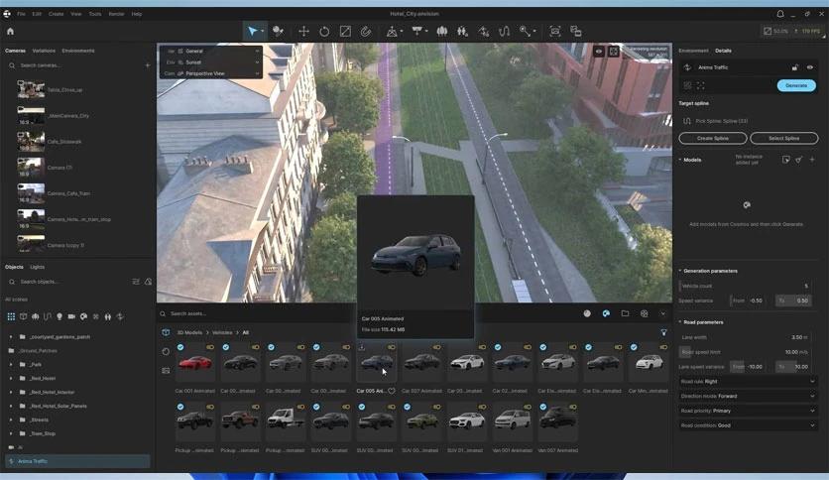The height and width of the screenshot is (480, 829).
Task: Open notifications bell icon
Action: [780, 14]
